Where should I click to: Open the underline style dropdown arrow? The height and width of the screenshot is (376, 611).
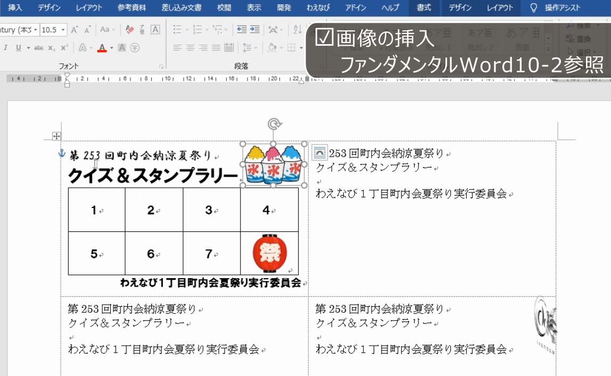coord(29,47)
